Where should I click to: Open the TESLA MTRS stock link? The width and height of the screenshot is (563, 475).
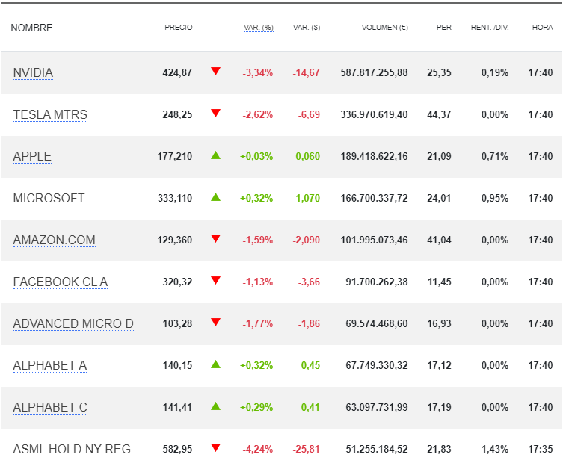click(50, 114)
